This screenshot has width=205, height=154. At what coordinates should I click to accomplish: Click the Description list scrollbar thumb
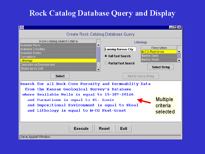tap(179, 56)
